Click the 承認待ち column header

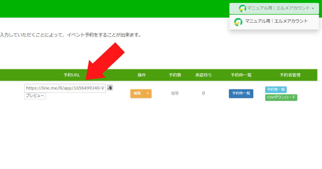pyautogui.click(x=203, y=75)
